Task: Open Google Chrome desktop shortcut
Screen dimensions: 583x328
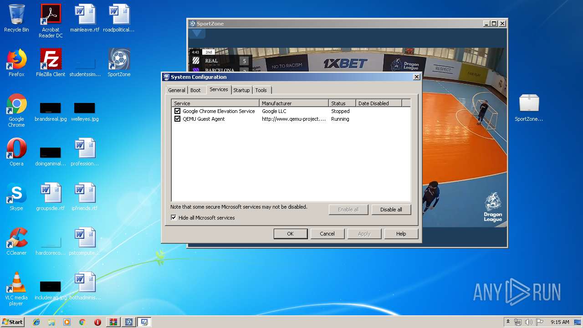Action: pos(16,110)
